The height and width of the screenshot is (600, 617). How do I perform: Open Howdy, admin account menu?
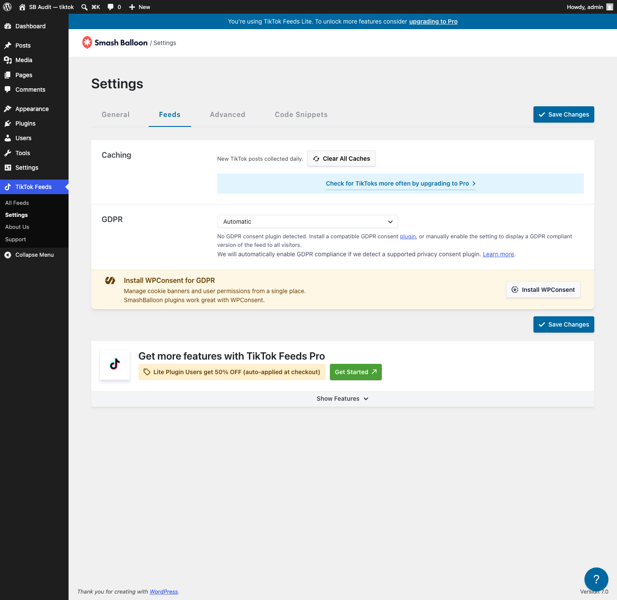click(x=590, y=7)
